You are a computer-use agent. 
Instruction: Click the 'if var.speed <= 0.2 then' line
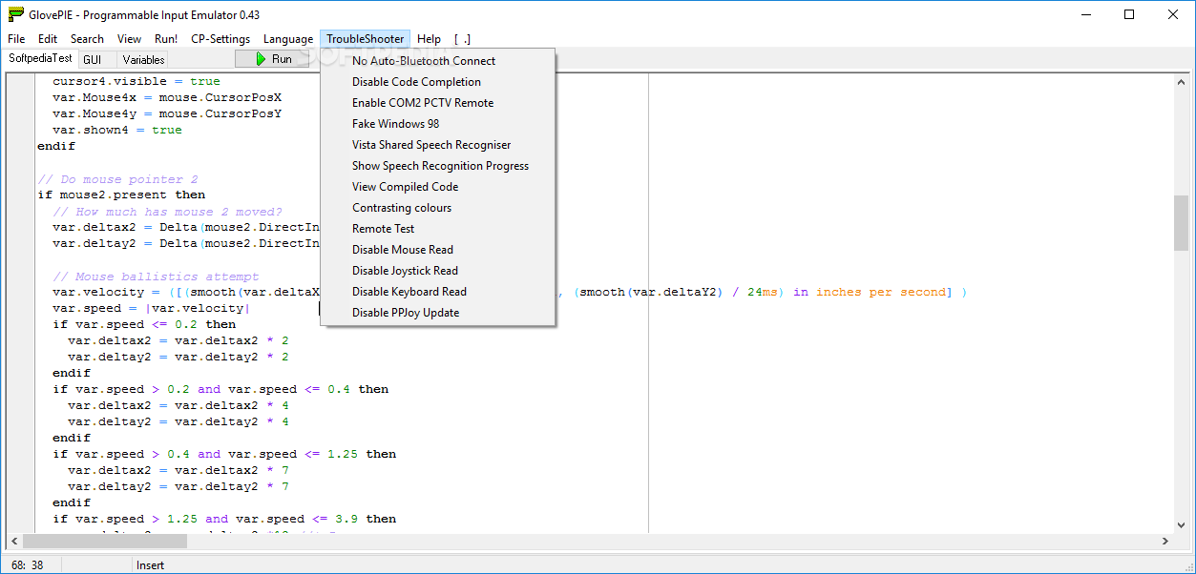pos(144,325)
